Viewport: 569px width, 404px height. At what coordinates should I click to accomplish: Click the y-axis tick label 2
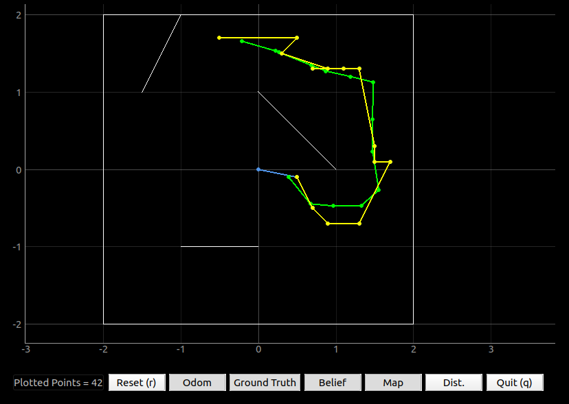(19, 15)
